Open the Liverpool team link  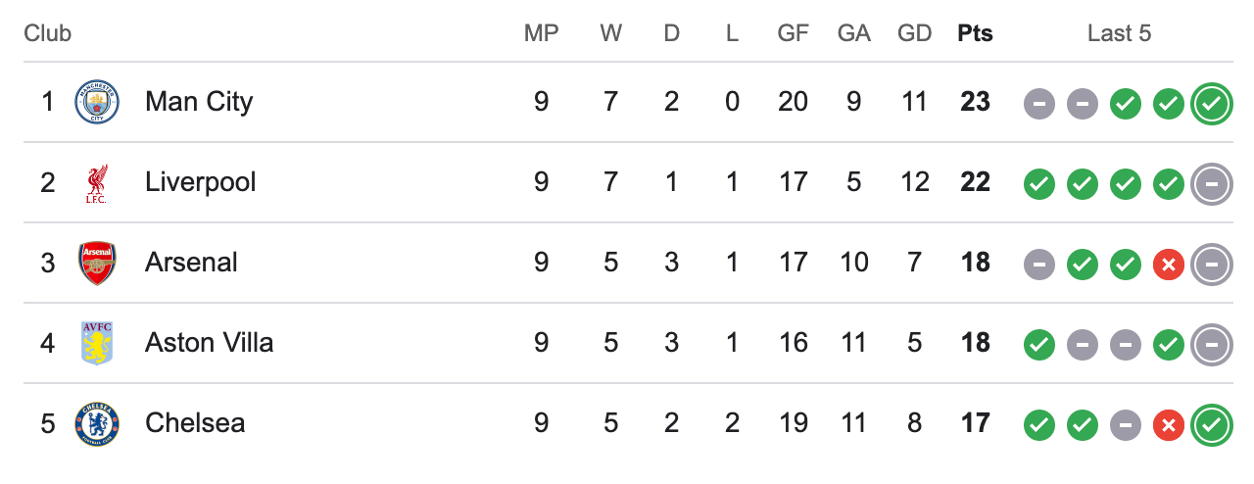click(x=201, y=182)
